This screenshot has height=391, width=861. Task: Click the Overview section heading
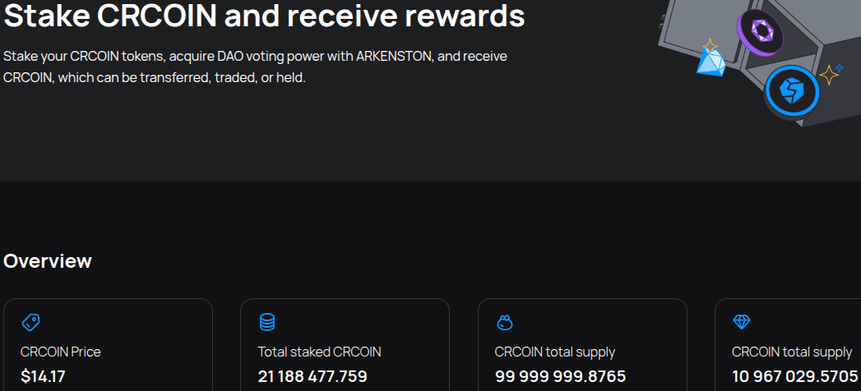point(48,261)
